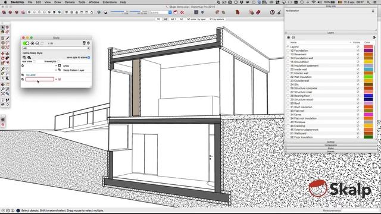Expand the Outliner panel

click(x=330, y=142)
